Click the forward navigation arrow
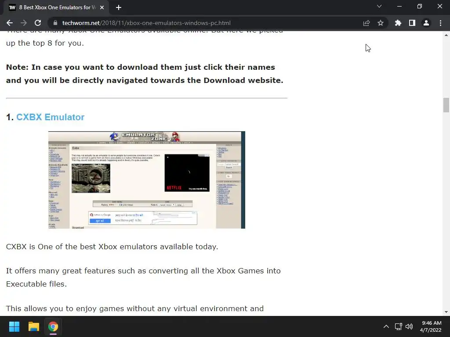450x337 pixels. (x=24, y=23)
